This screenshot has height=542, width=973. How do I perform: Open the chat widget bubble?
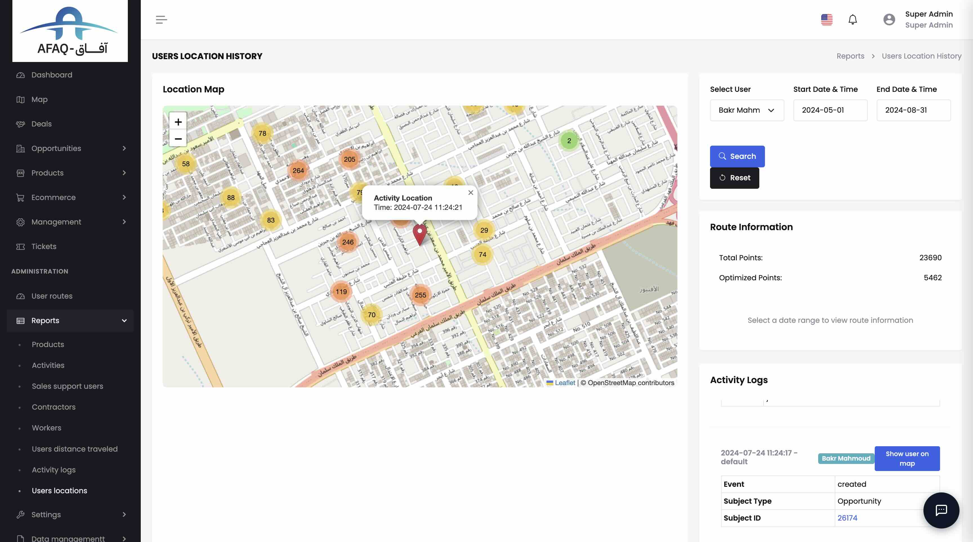click(x=941, y=510)
